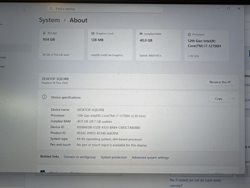Click Nu îl vedeți link in background window
Image resolution: width=250 pixels, height=188 pixels.
(x=195, y=183)
